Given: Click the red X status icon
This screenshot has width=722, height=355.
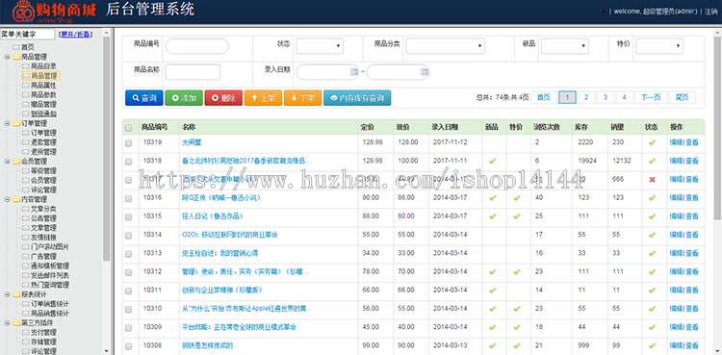Looking at the screenshot, I should click(x=652, y=179).
